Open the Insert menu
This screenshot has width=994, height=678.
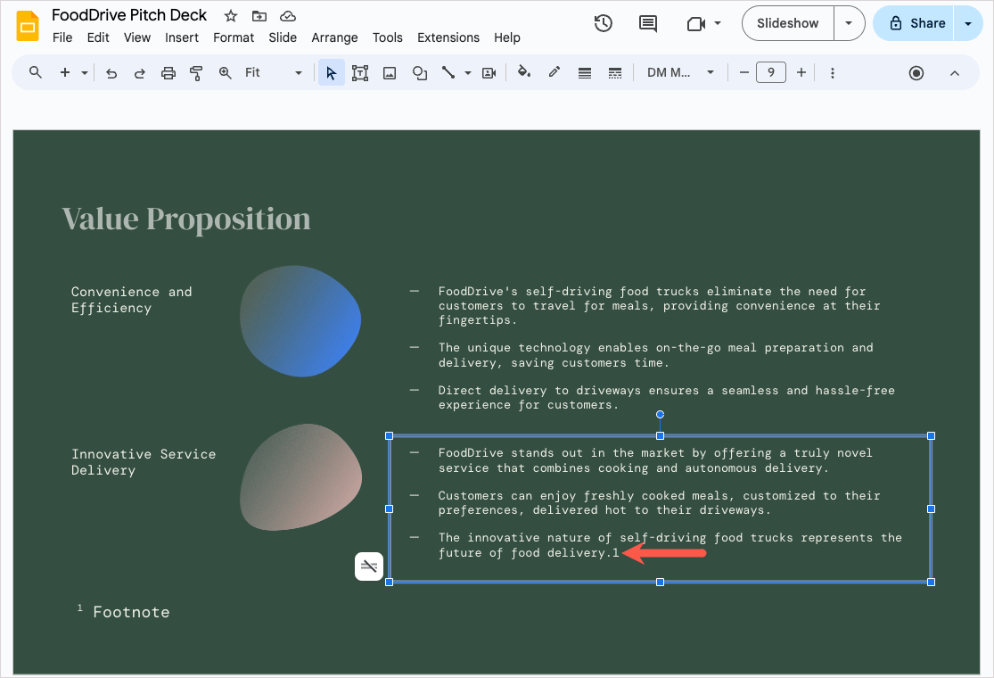point(181,37)
